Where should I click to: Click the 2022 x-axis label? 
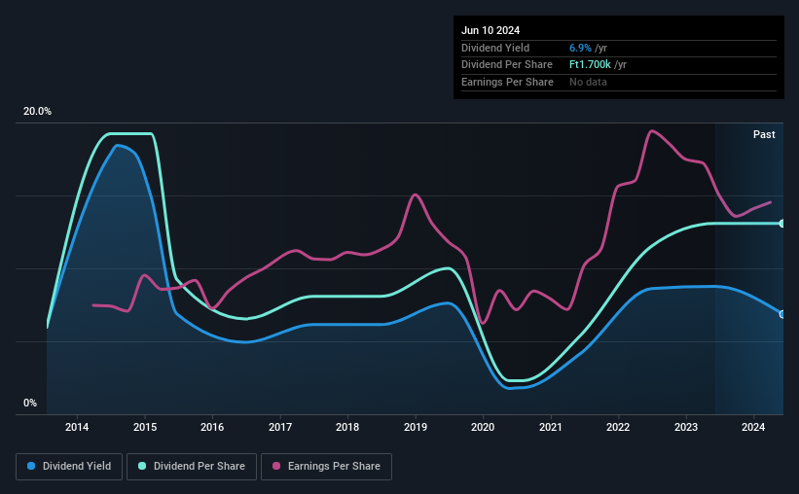[x=618, y=427]
